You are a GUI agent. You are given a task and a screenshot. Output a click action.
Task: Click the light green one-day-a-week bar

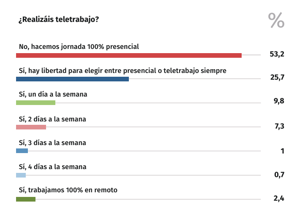click(35, 102)
